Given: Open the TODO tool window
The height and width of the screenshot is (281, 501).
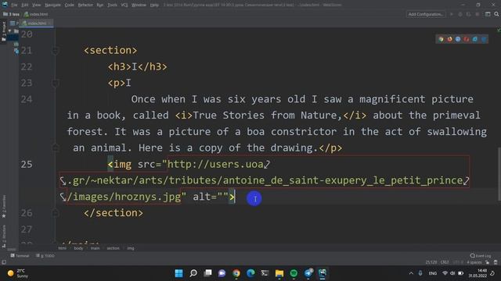Looking at the screenshot, I should click(45, 256).
